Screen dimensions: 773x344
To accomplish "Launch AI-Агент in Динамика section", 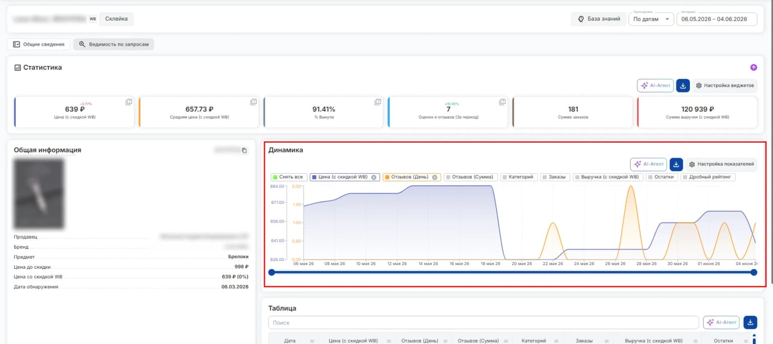I will point(648,164).
